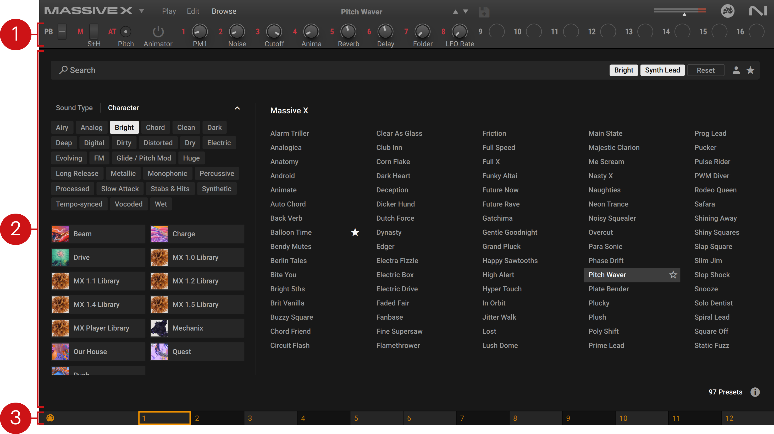Image resolution: width=774 pixels, height=434 pixels.
Task: Toggle the Animator power button
Action: coord(158,32)
